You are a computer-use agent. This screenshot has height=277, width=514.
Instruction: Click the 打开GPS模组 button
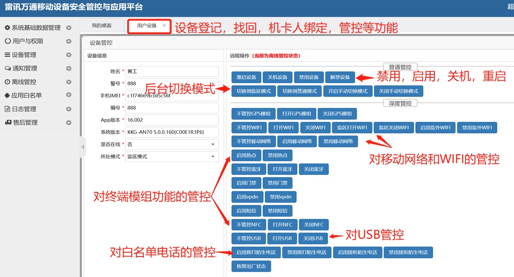[297, 114]
